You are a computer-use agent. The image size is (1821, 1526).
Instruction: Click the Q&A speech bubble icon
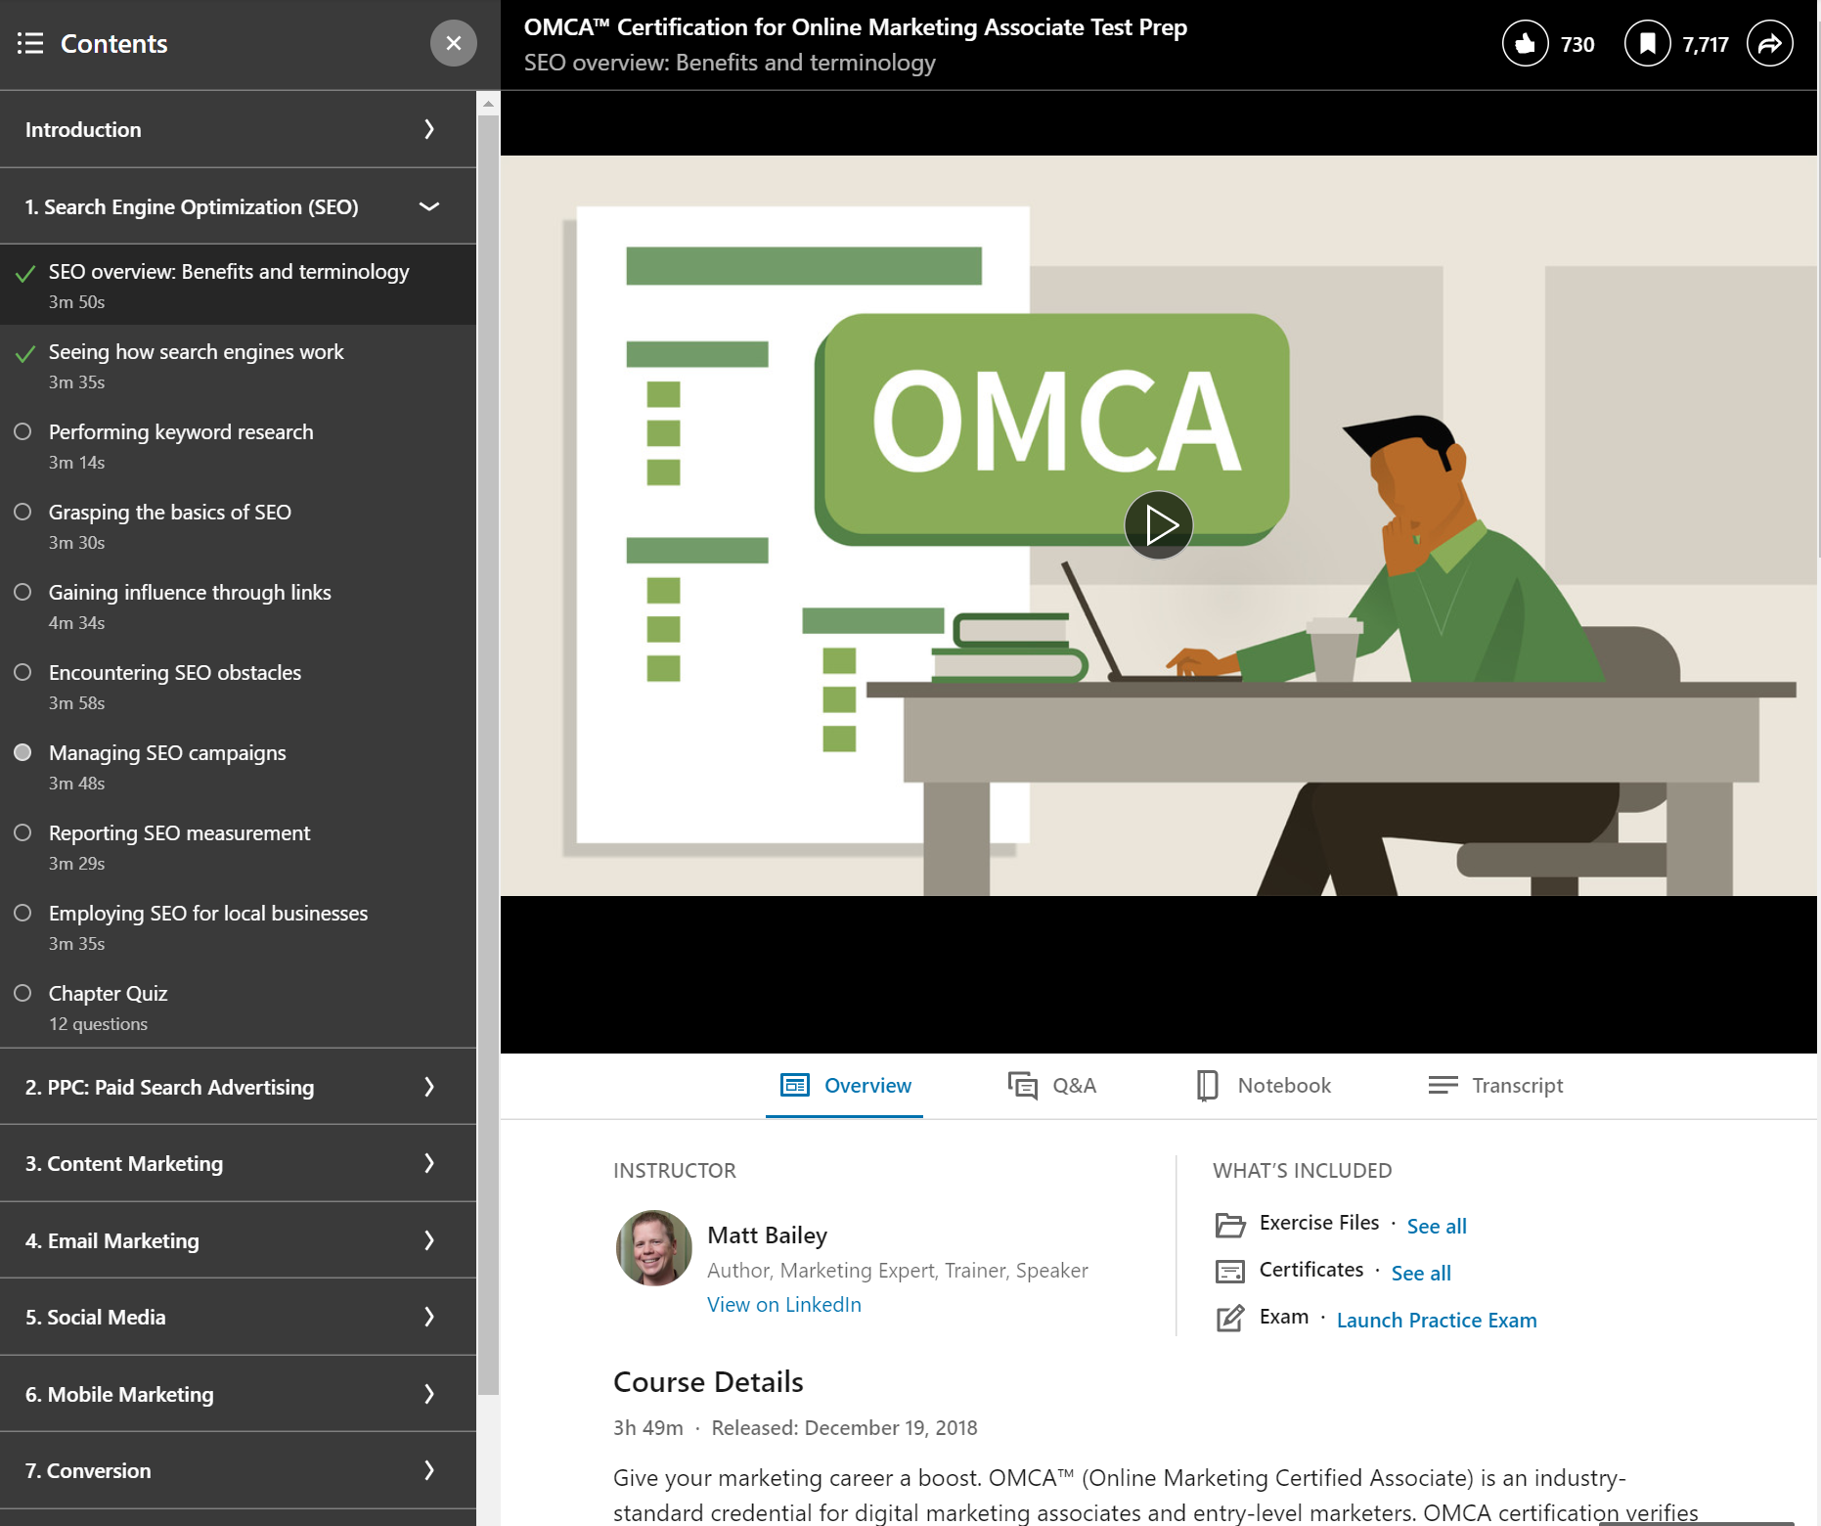coord(1023,1085)
